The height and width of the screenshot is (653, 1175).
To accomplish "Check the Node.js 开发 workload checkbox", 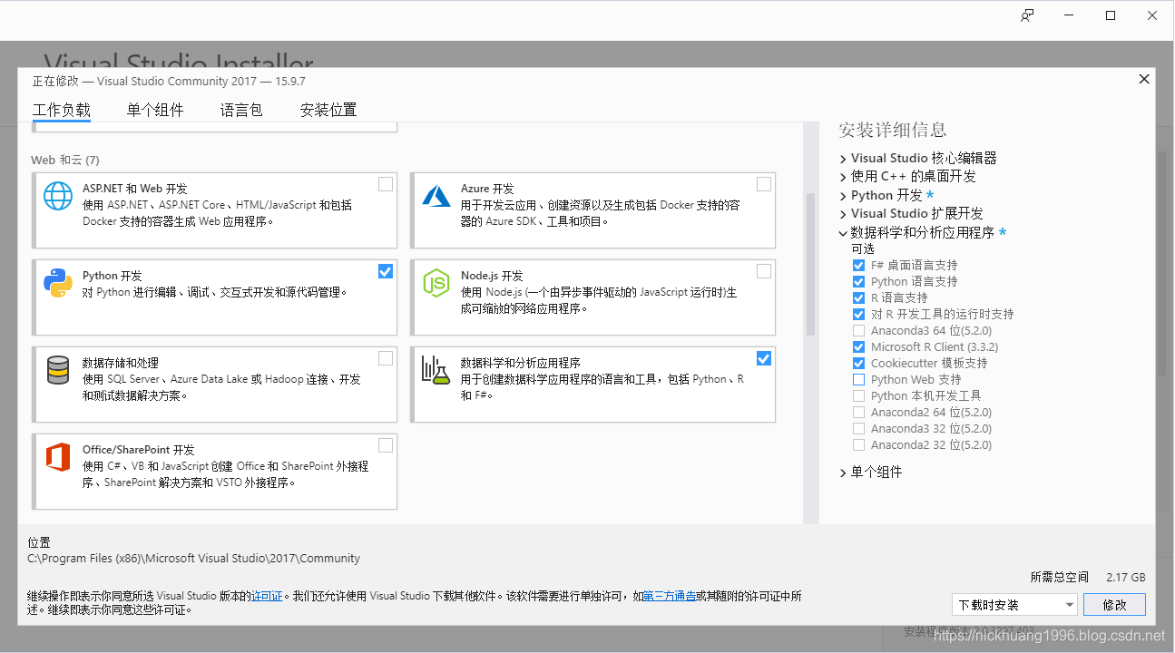I will click(x=764, y=271).
